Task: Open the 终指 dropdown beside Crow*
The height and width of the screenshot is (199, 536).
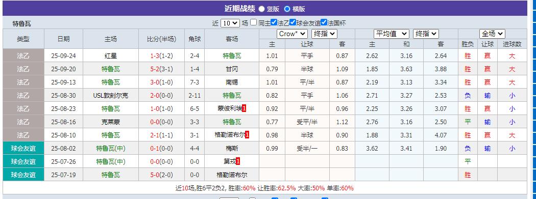Action: point(324,34)
